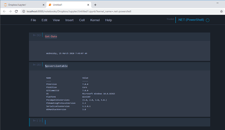
Task: Click the Platform row name
Action: point(51,97)
